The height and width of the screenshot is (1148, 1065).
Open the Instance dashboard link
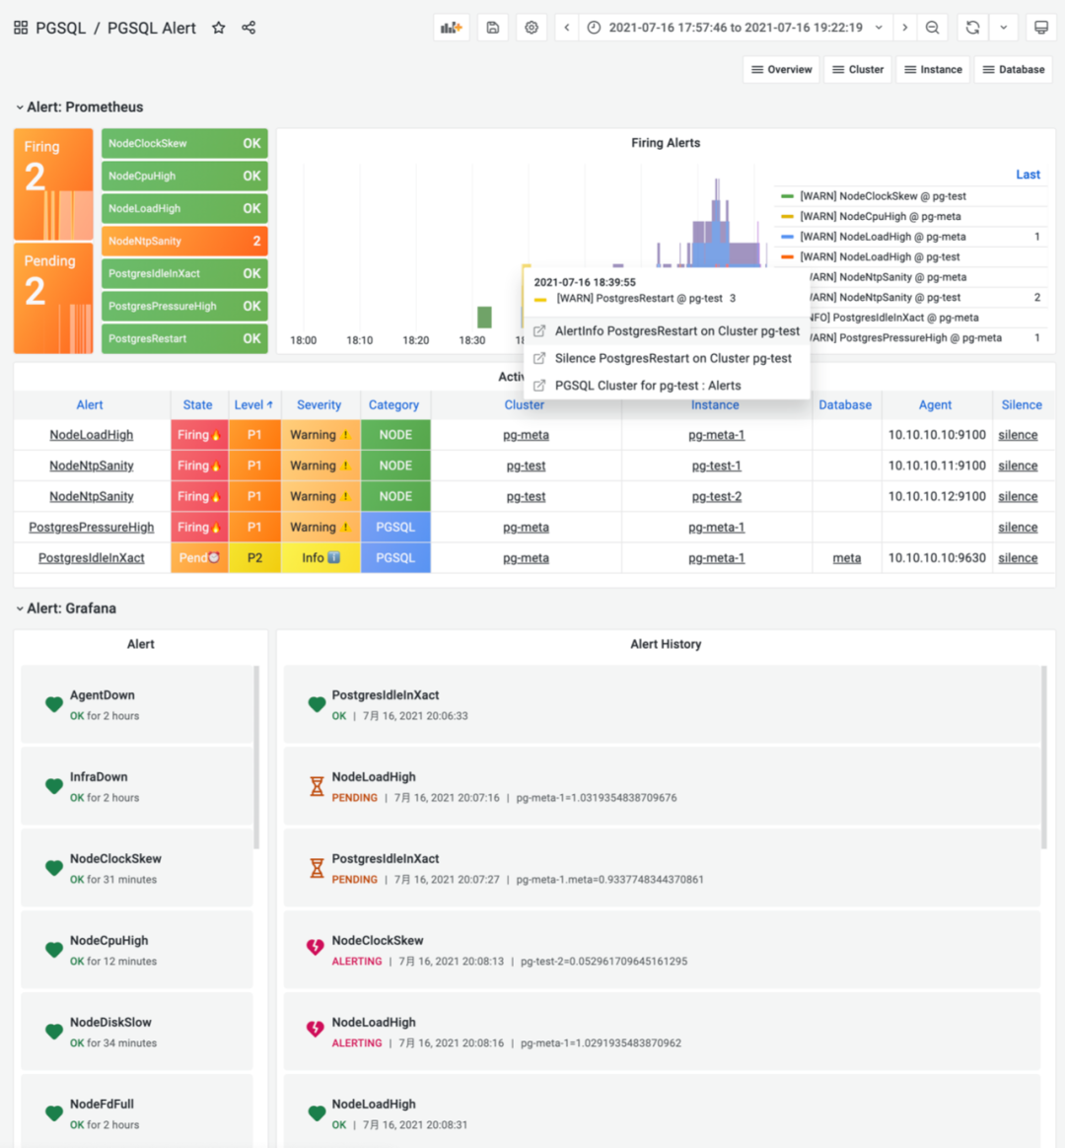(933, 70)
